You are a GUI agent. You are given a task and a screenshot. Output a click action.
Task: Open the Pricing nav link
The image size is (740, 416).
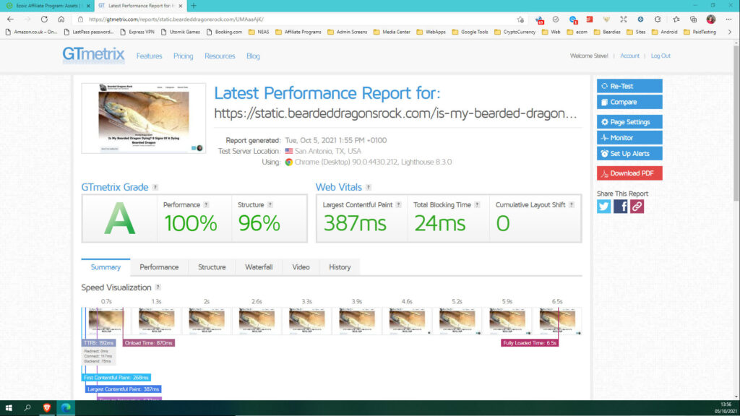tap(183, 56)
